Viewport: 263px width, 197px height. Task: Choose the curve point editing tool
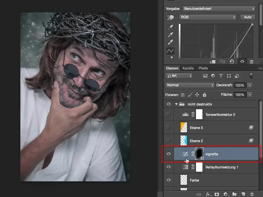click(x=170, y=51)
